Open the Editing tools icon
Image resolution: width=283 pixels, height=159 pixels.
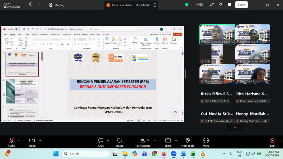[x=135, y=39]
